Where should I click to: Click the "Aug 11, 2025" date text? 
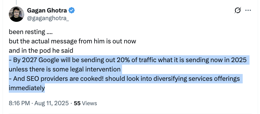click(x=51, y=103)
